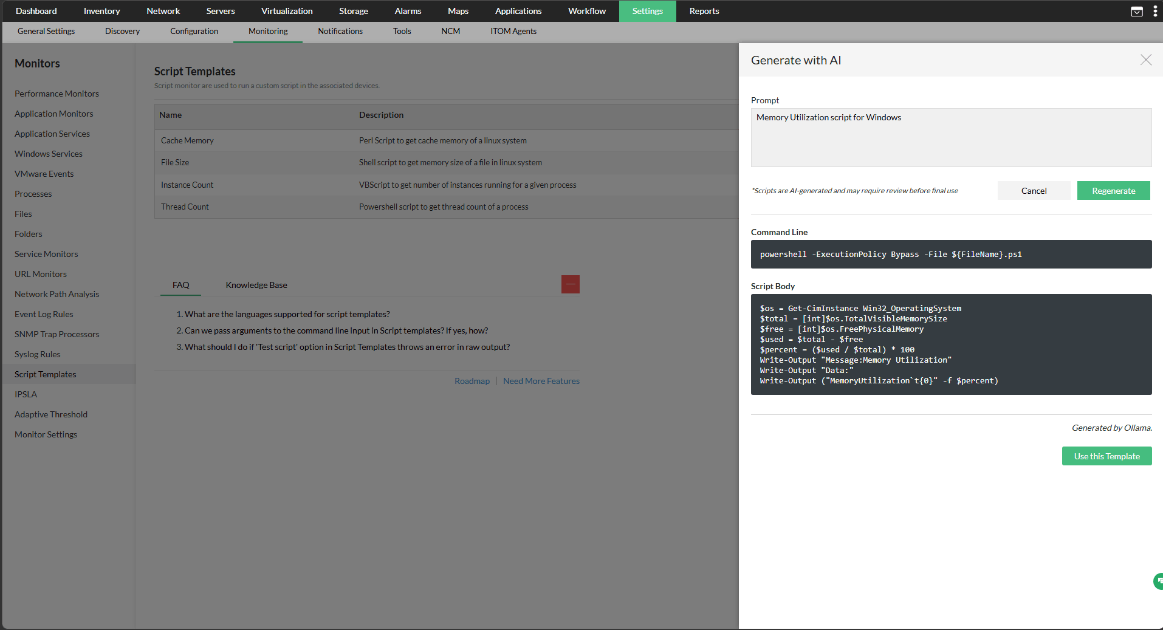1163x630 pixels.
Task: Open VMware Events in sidebar
Action: click(44, 174)
